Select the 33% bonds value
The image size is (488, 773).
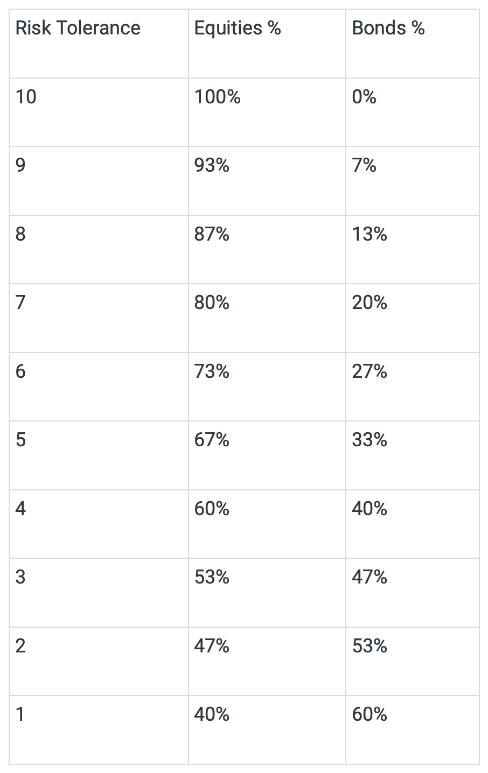coord(370,440)
